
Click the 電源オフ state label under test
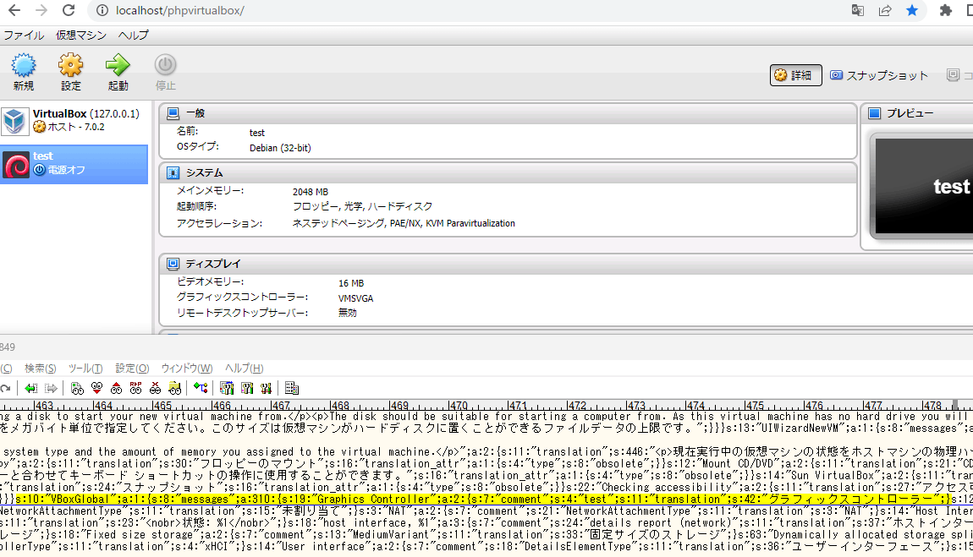tap(67, 170)
